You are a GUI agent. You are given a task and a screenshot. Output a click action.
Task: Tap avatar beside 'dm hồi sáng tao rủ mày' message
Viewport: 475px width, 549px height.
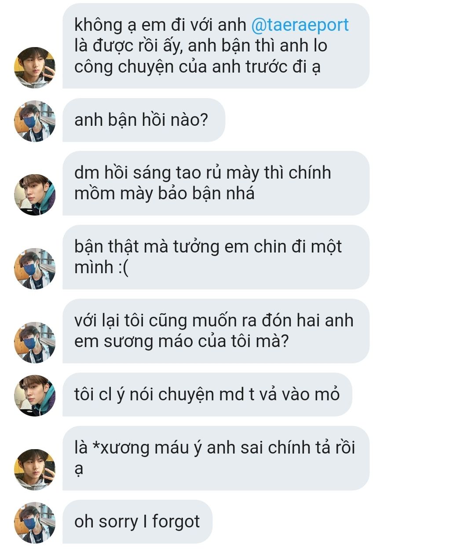pyautogui.click(x=35, y=194)
